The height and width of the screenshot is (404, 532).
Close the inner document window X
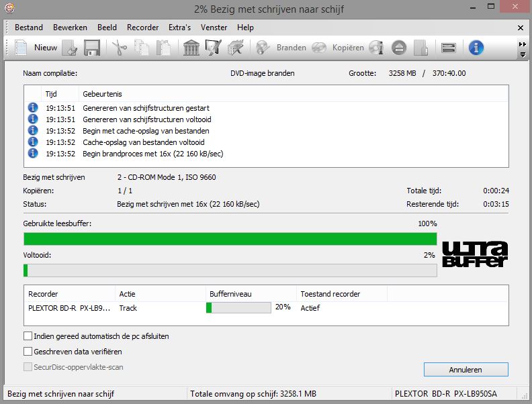click(x=521, y=28)
